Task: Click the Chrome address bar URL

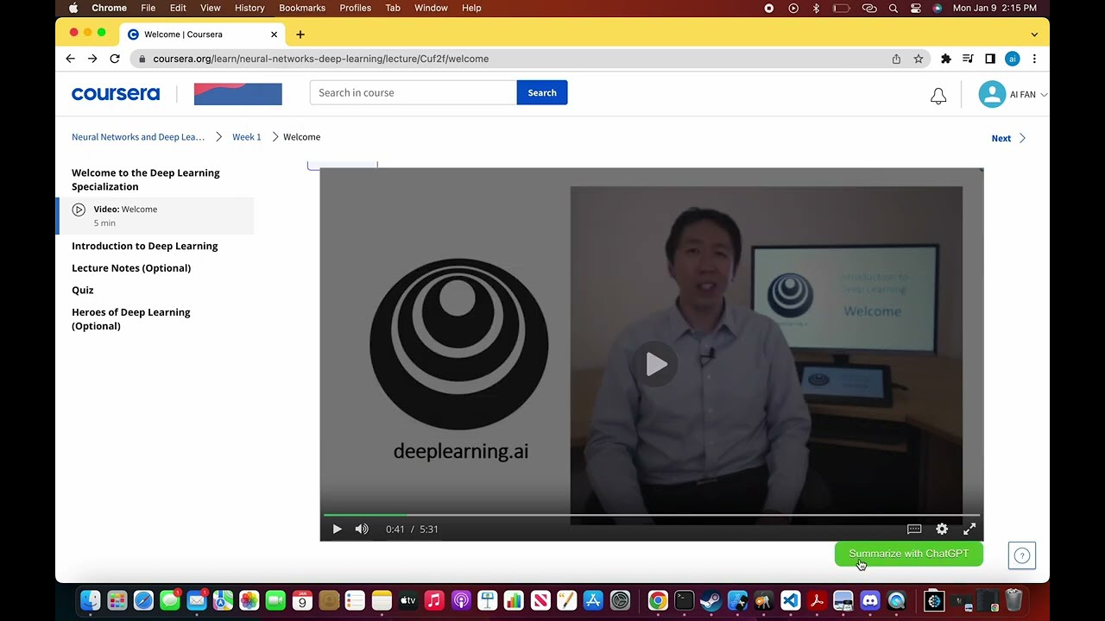Action: click(x=320, y=59)
